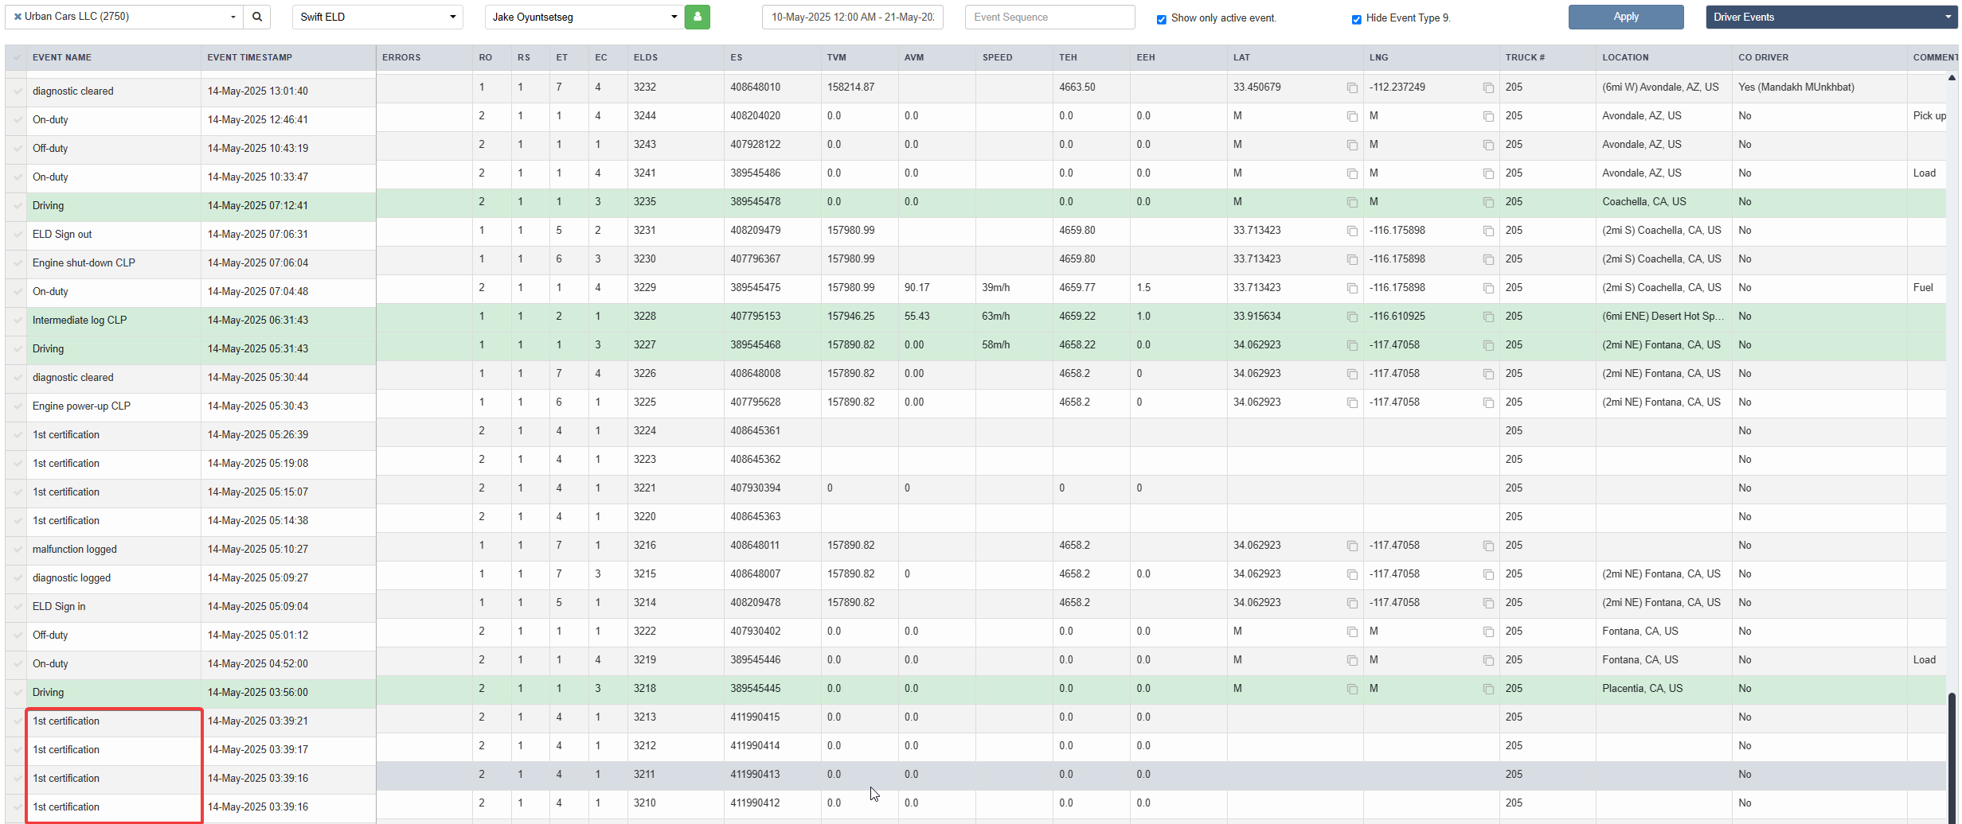The height and width of the screenshot is (824, 1962).
Task: Sort by SPEED column header
Action: (x=997, y=57)
